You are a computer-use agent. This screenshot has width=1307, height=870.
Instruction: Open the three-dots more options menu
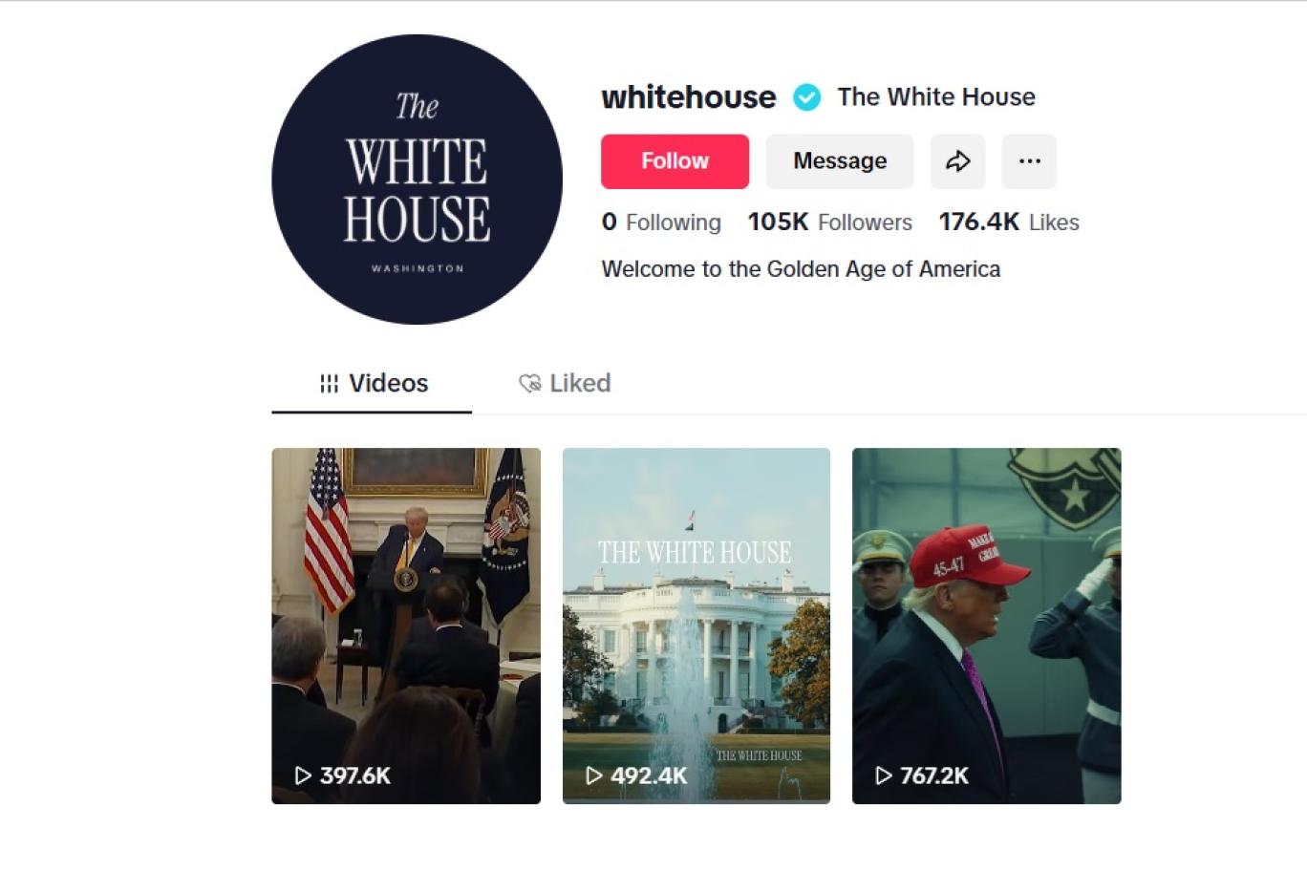tap(1029, 161)
